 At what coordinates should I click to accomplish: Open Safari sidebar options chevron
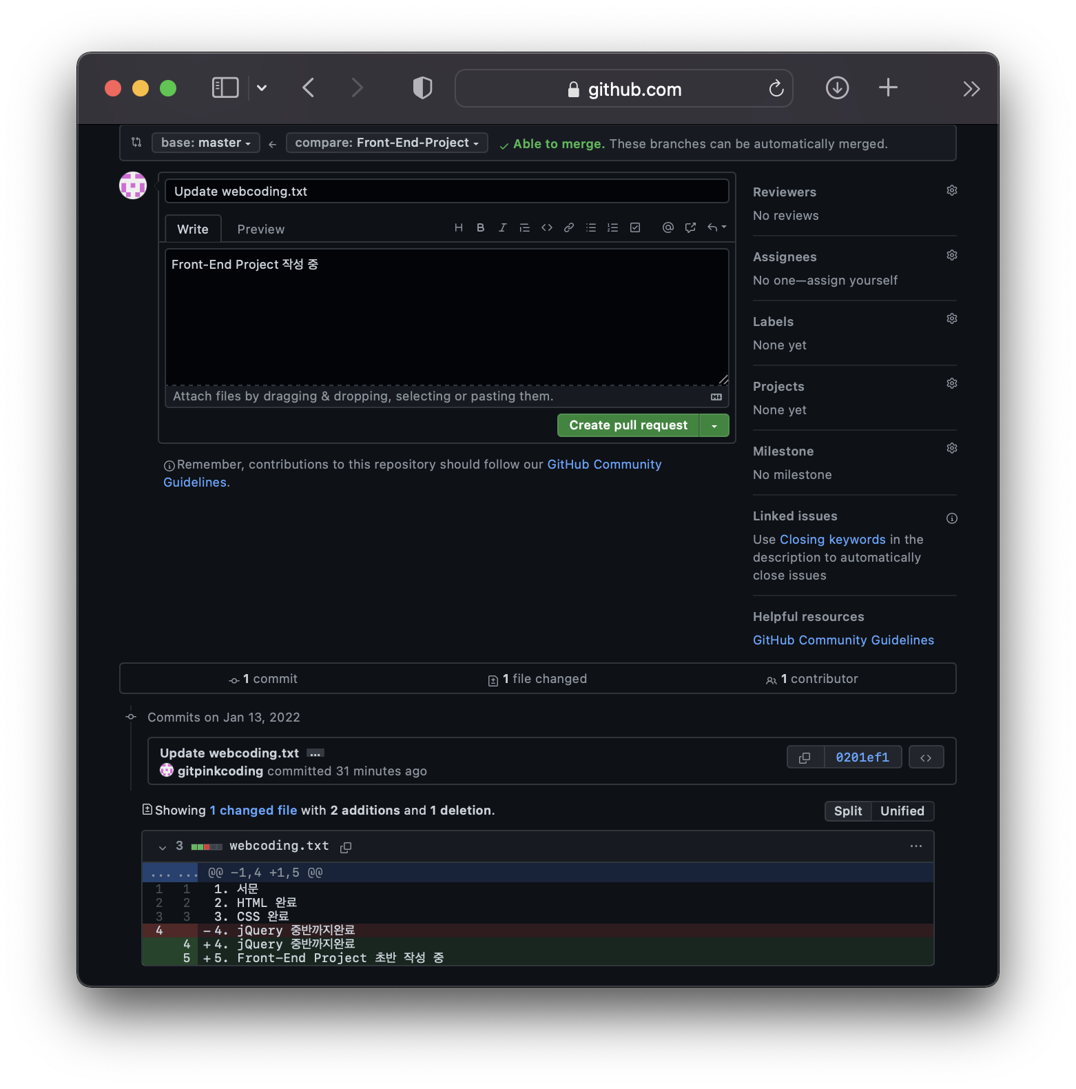[x=262, y=88]
